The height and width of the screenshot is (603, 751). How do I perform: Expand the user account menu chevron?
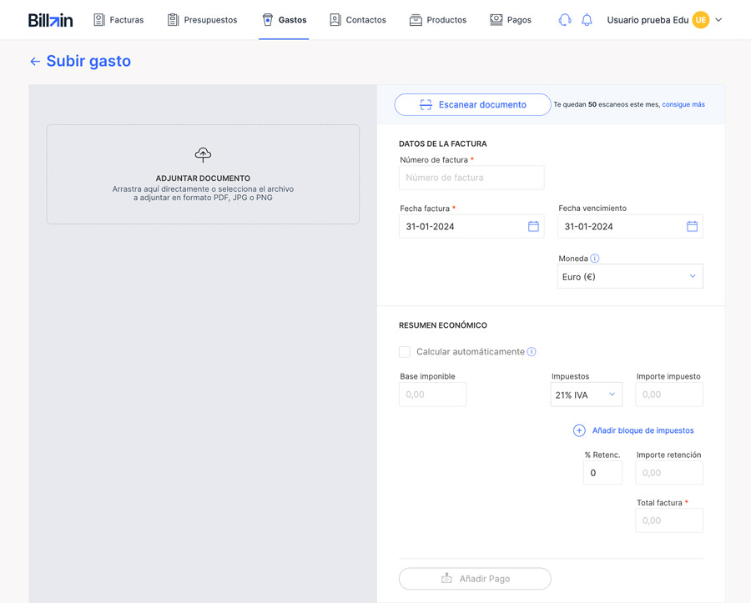pos(718,20)
